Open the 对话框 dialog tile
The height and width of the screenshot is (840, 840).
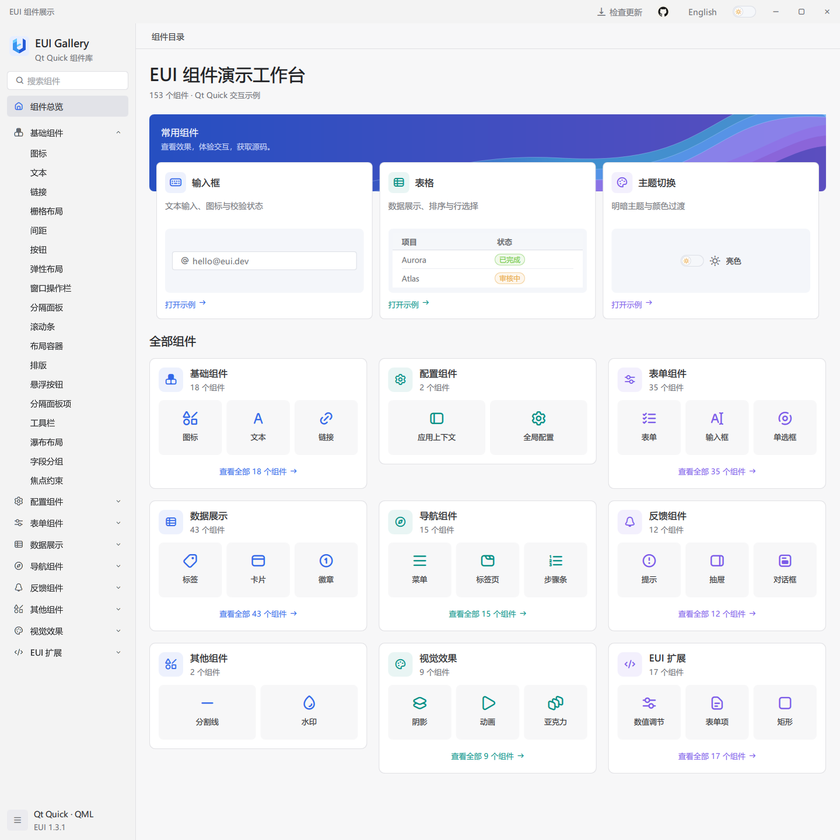click(785, 570)
